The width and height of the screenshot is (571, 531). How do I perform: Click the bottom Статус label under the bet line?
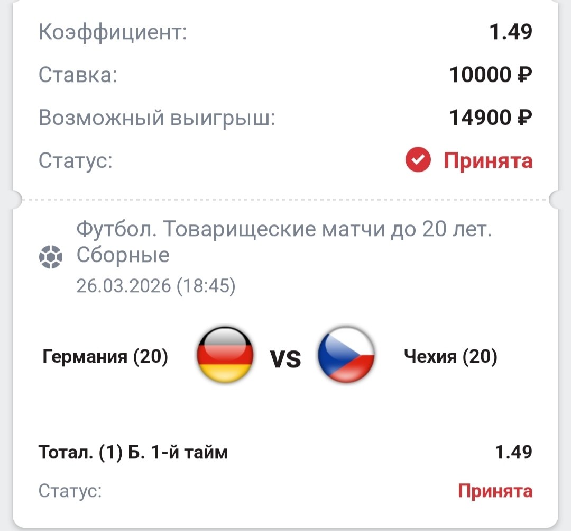coord(70,491)
